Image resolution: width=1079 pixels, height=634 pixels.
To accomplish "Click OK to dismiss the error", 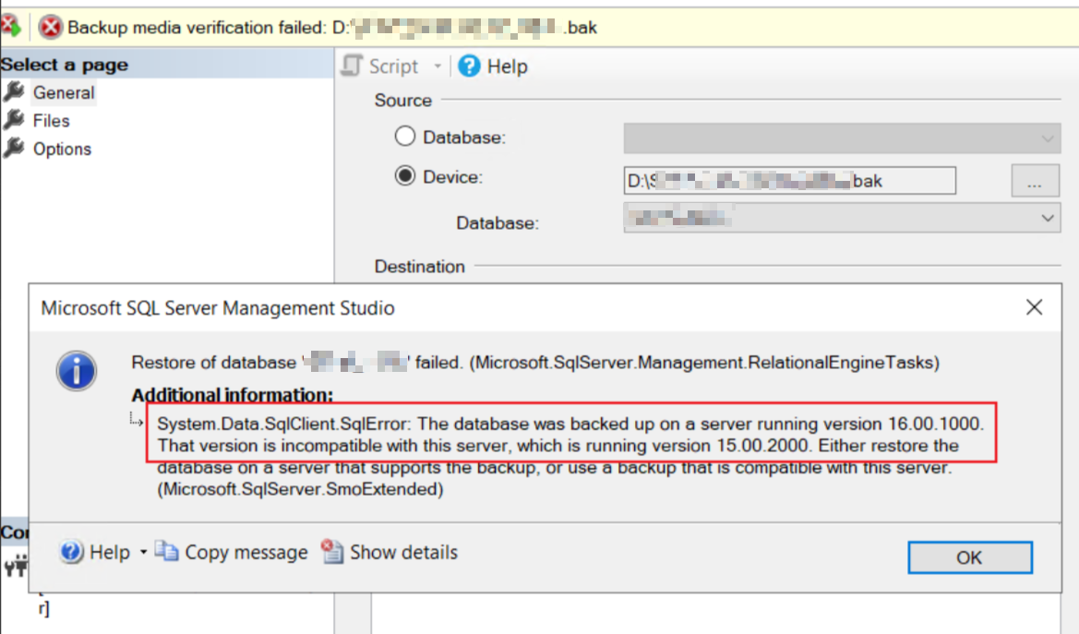I will coord(969,557).
